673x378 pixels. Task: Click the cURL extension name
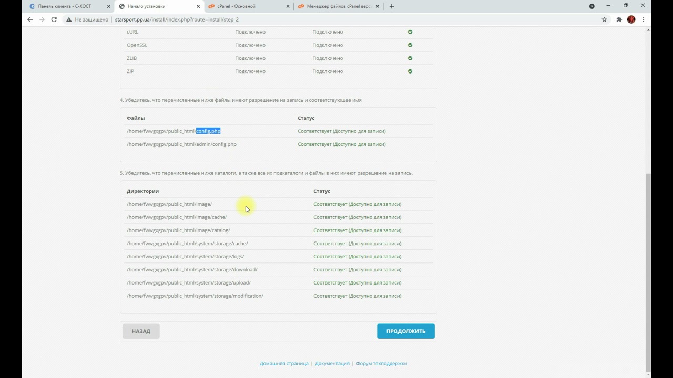click(132, 32)
